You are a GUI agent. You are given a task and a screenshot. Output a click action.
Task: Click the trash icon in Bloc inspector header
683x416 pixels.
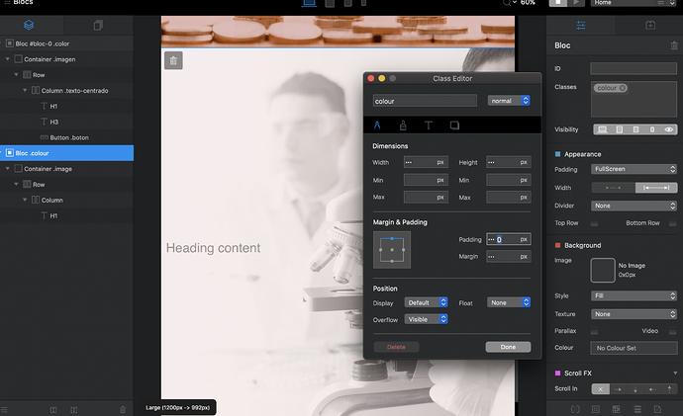(x=674, y=46)
